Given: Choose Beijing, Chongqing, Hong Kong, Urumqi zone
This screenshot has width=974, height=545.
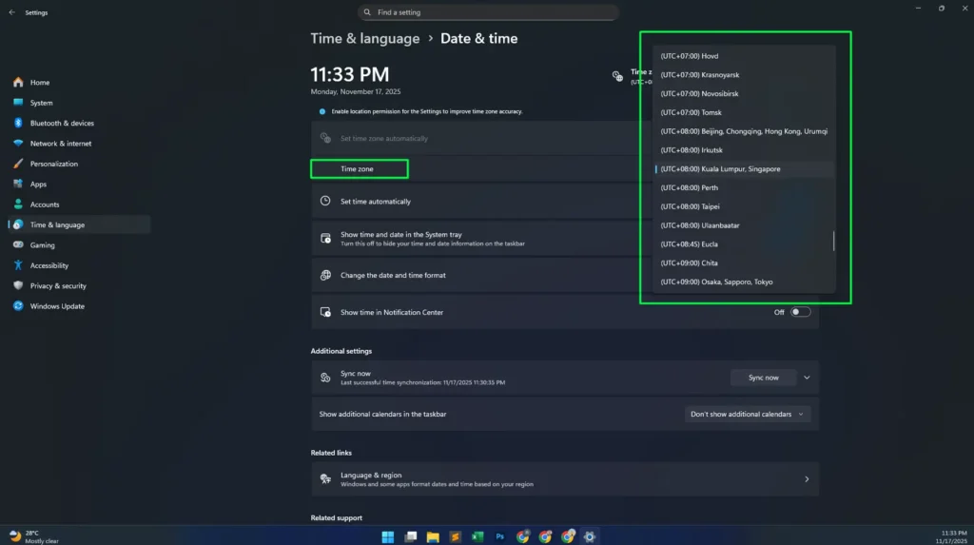Looking at the screenshot, I should coord(743,131).
